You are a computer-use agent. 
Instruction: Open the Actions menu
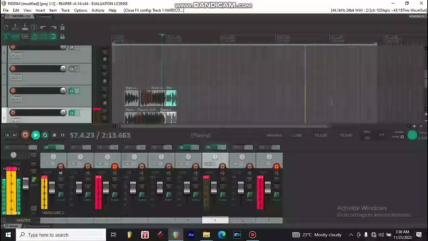[x=98, y=10]
